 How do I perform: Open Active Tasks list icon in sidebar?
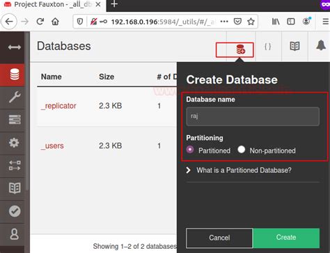coord(15,119)
